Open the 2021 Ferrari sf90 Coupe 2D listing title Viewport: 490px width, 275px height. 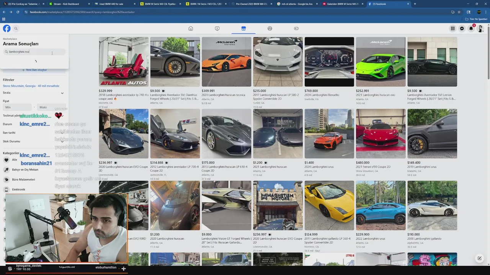pos(373,167)
